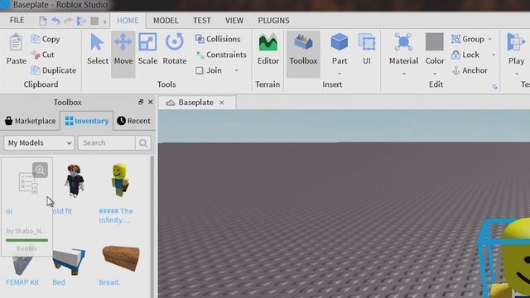Start Play test
This screenshot has height=298, width=530.
pyautogui.click(x=516, y=50)
